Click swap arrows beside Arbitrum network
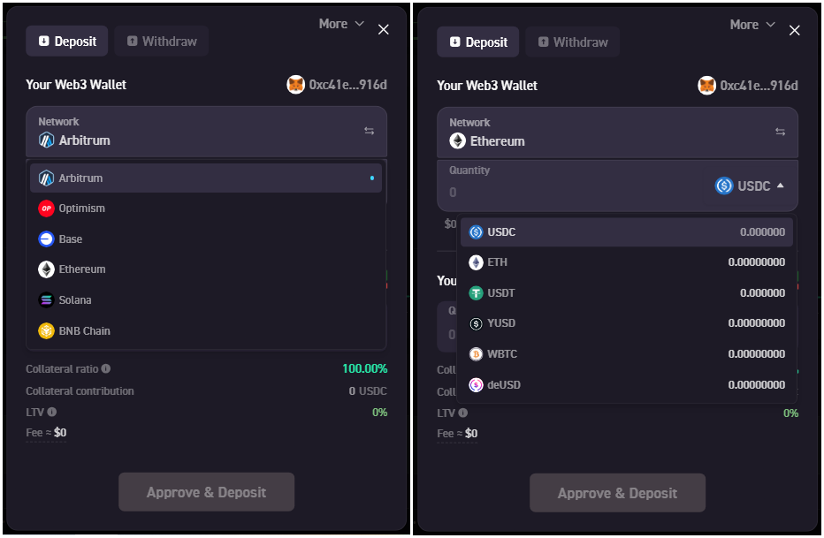824x538 pixels. [x=369, y=131]
